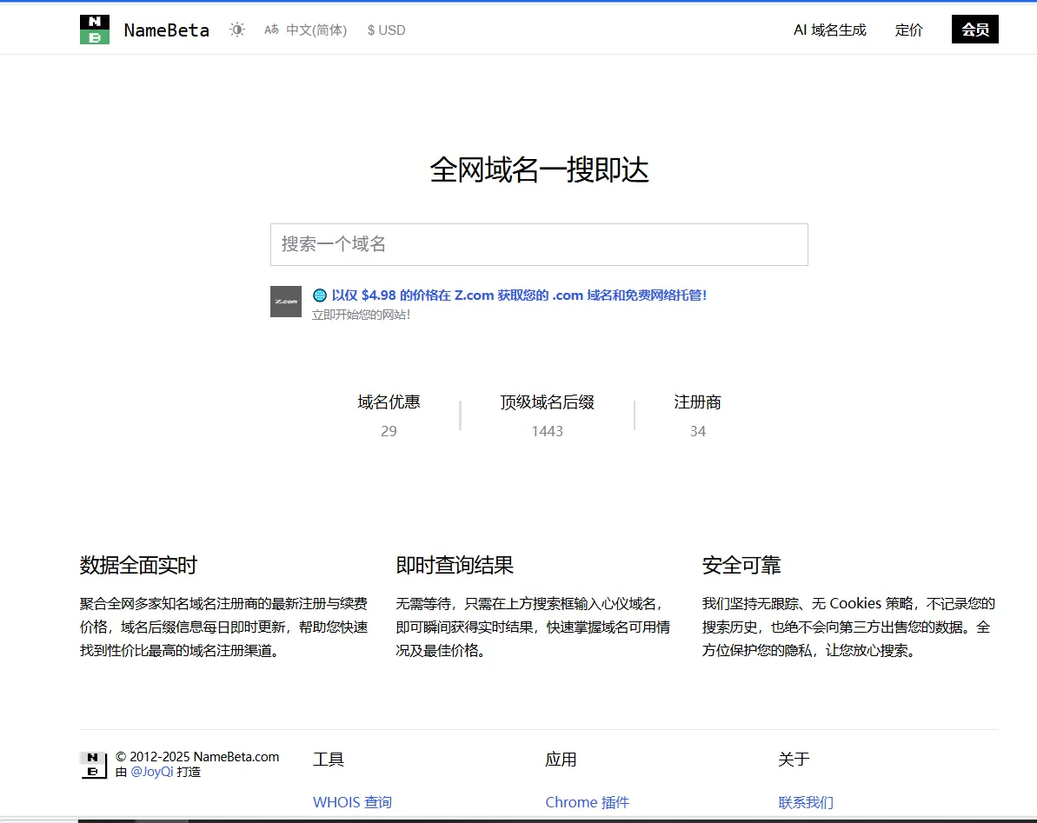The image size is (1037, 823).
Task: Go to the 定价 pricing page
Action: 908,30
